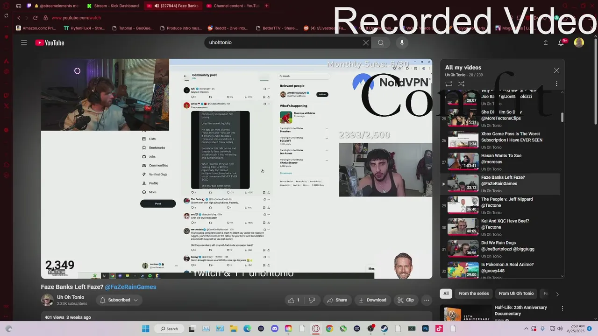Open Reddit - Dive into bookmark
This screenshot has height=336, width=598.
coord(228,28)
